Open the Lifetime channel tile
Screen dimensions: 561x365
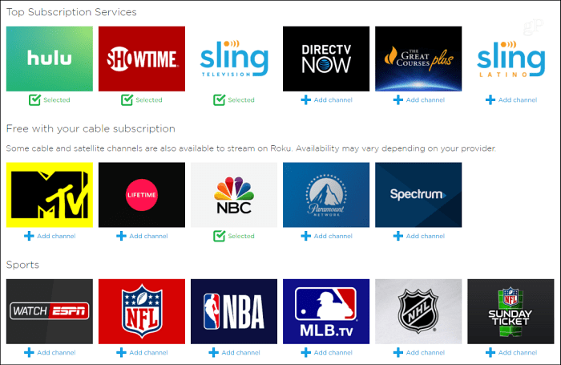(142, 195)
